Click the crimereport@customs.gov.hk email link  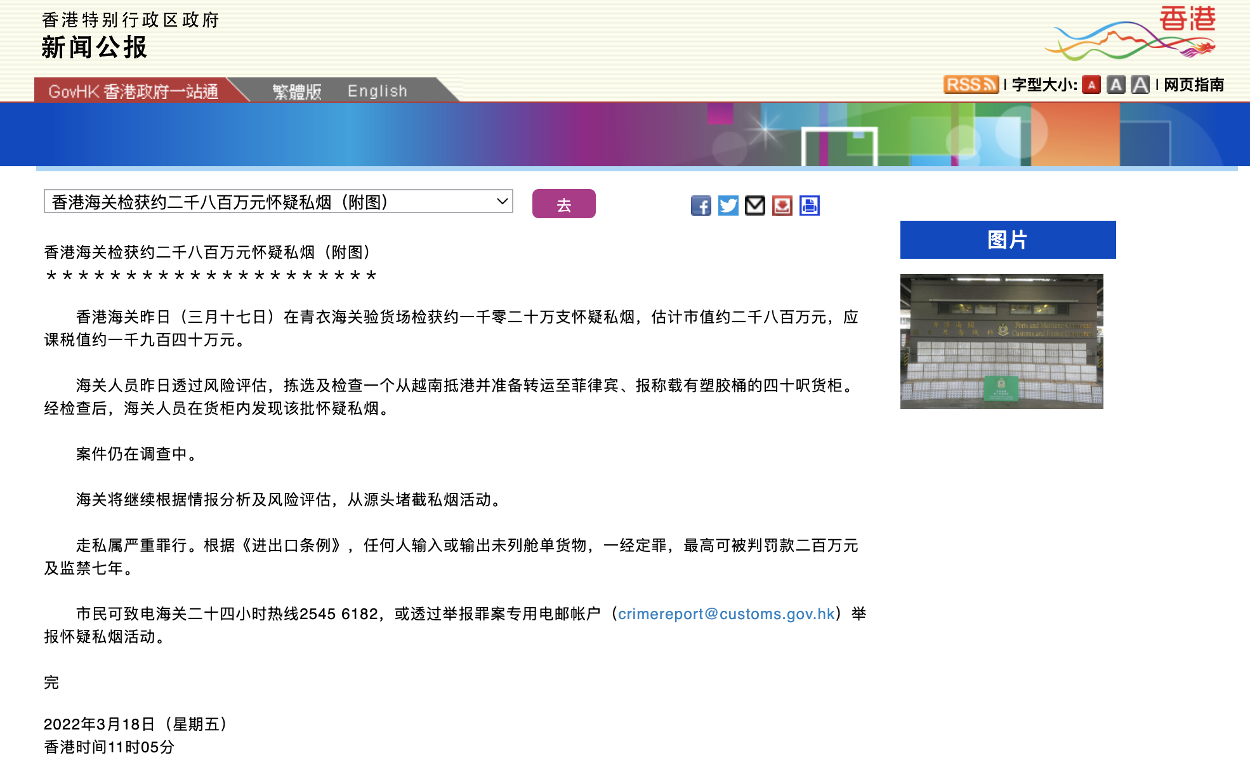726,614
